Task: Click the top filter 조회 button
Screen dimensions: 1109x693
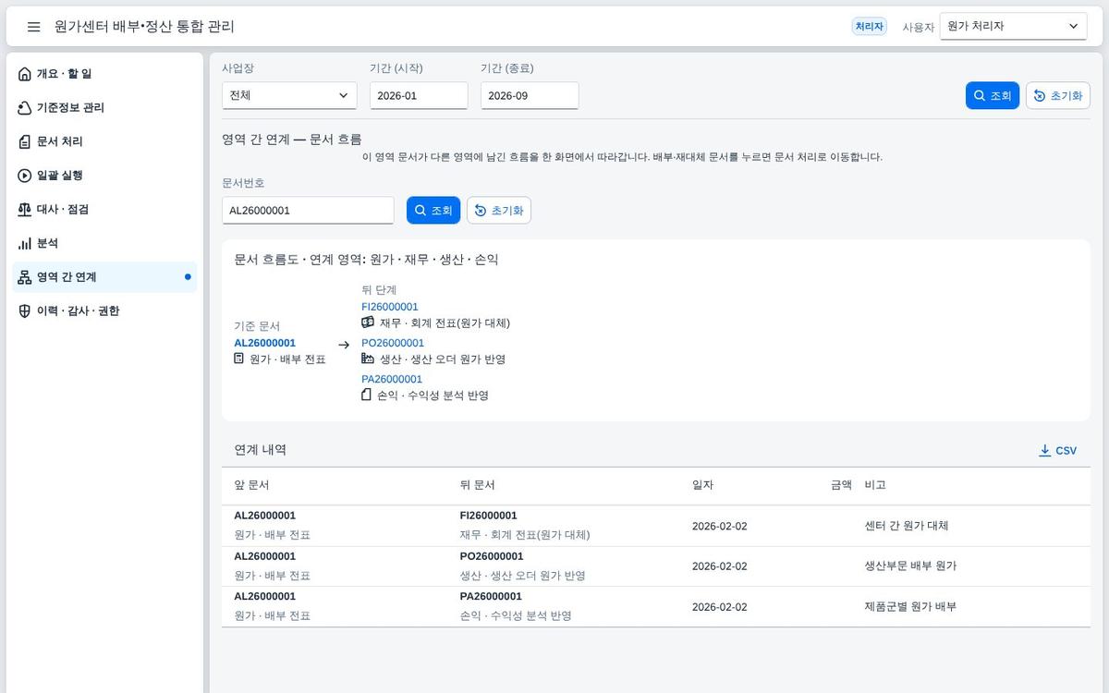Action: pyautogui.click(x=993, y=95)
